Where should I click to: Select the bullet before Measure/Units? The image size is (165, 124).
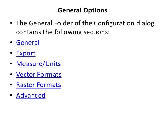(x=11, y=63)
